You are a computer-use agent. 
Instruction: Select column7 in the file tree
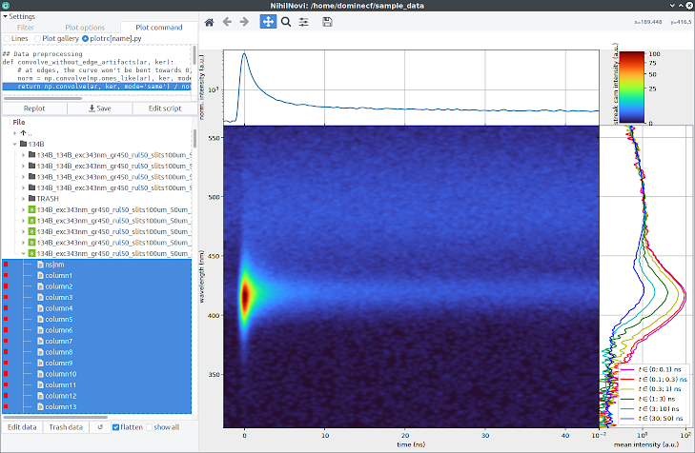point(58,341)
